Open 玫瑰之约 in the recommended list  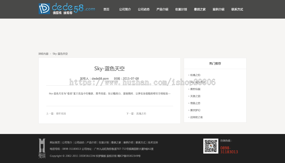pos(195,75)
